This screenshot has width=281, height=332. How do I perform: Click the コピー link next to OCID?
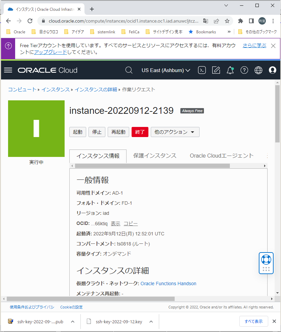(131, 224)
